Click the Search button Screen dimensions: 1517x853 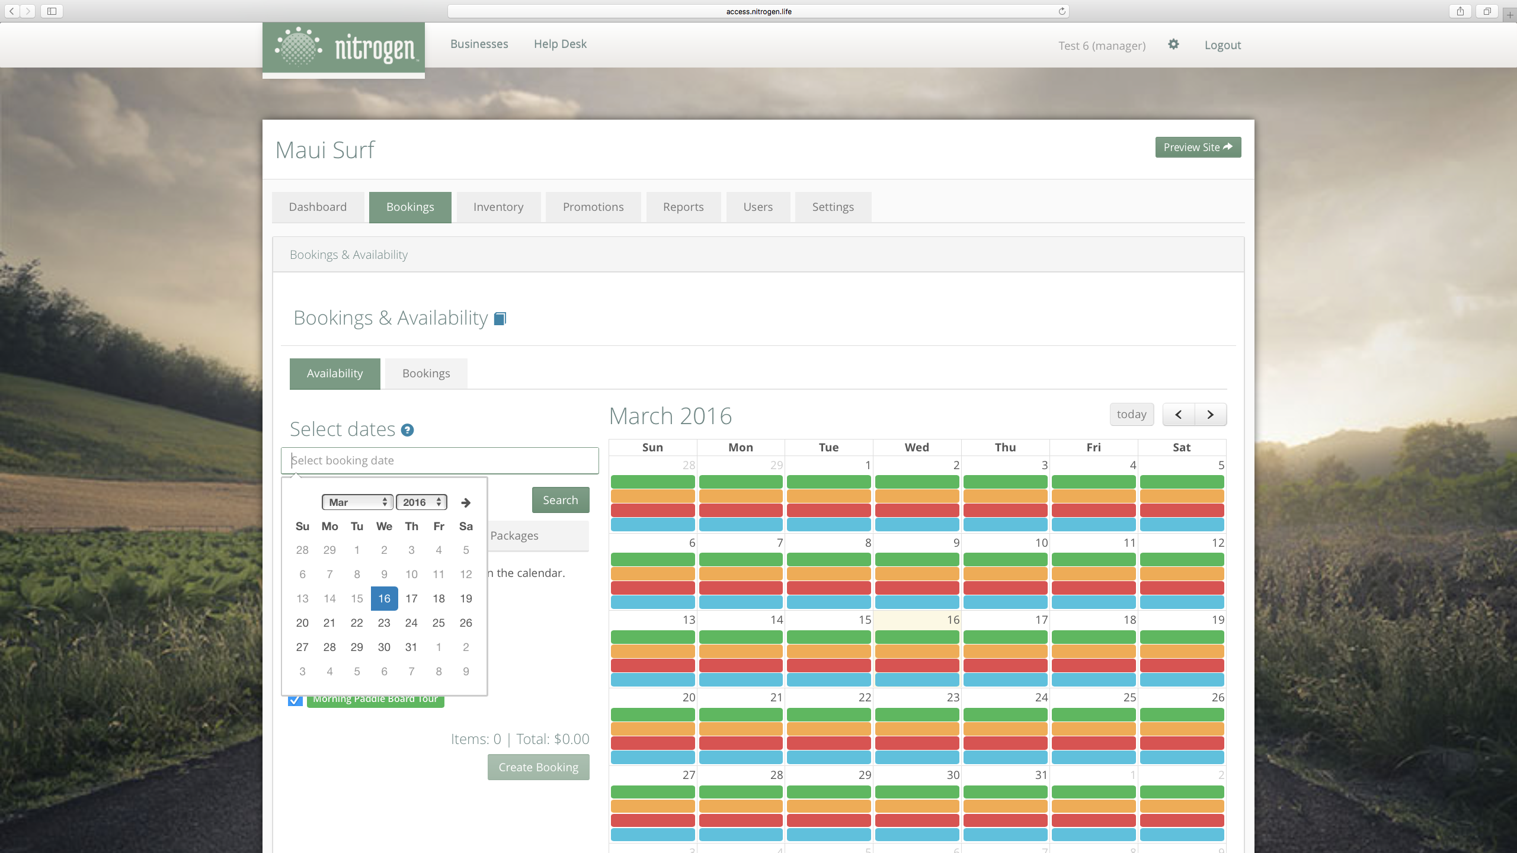[561, 500]
